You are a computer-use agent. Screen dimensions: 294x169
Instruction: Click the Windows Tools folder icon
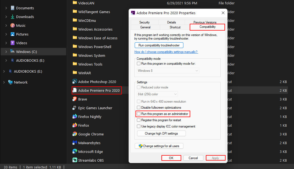point(75,64)
